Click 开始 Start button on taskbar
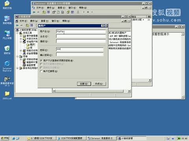 (5, 138)
